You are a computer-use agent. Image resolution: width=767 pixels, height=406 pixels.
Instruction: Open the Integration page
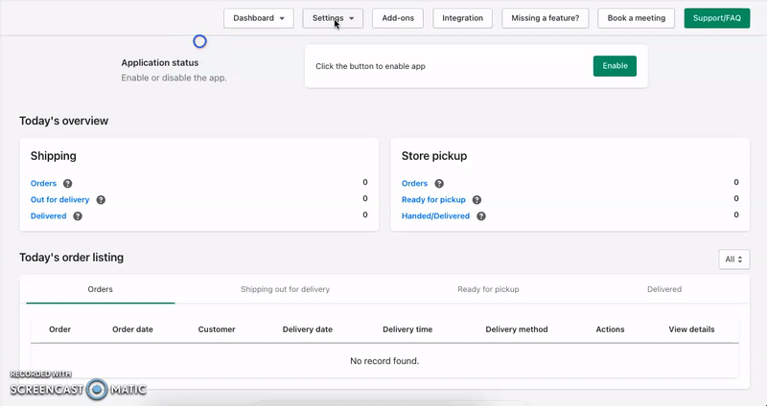click(462, 18)
